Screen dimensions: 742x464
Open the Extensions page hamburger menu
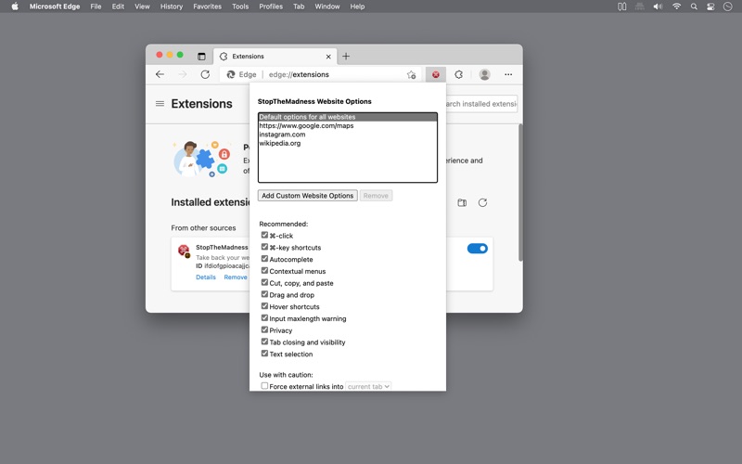coord(160,104)
